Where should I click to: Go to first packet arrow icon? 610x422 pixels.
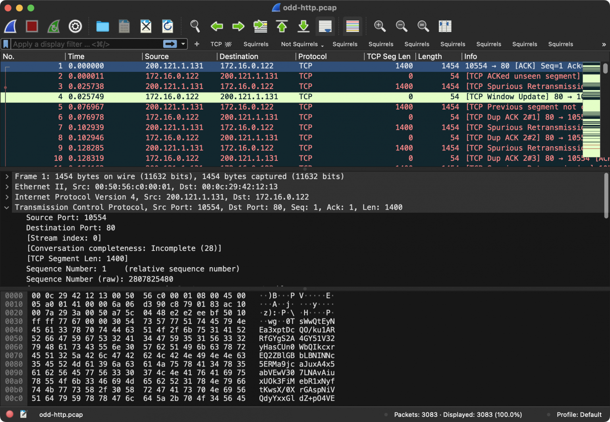282,26
